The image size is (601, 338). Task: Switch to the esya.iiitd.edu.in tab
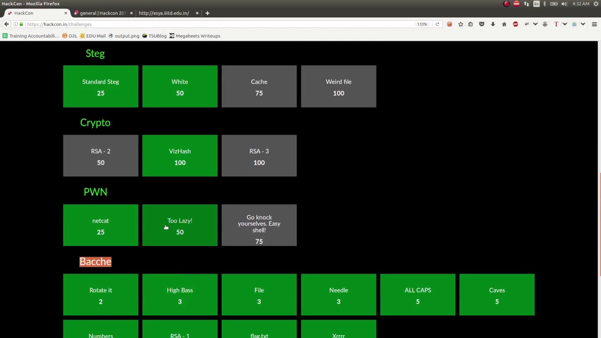[164, 13]
